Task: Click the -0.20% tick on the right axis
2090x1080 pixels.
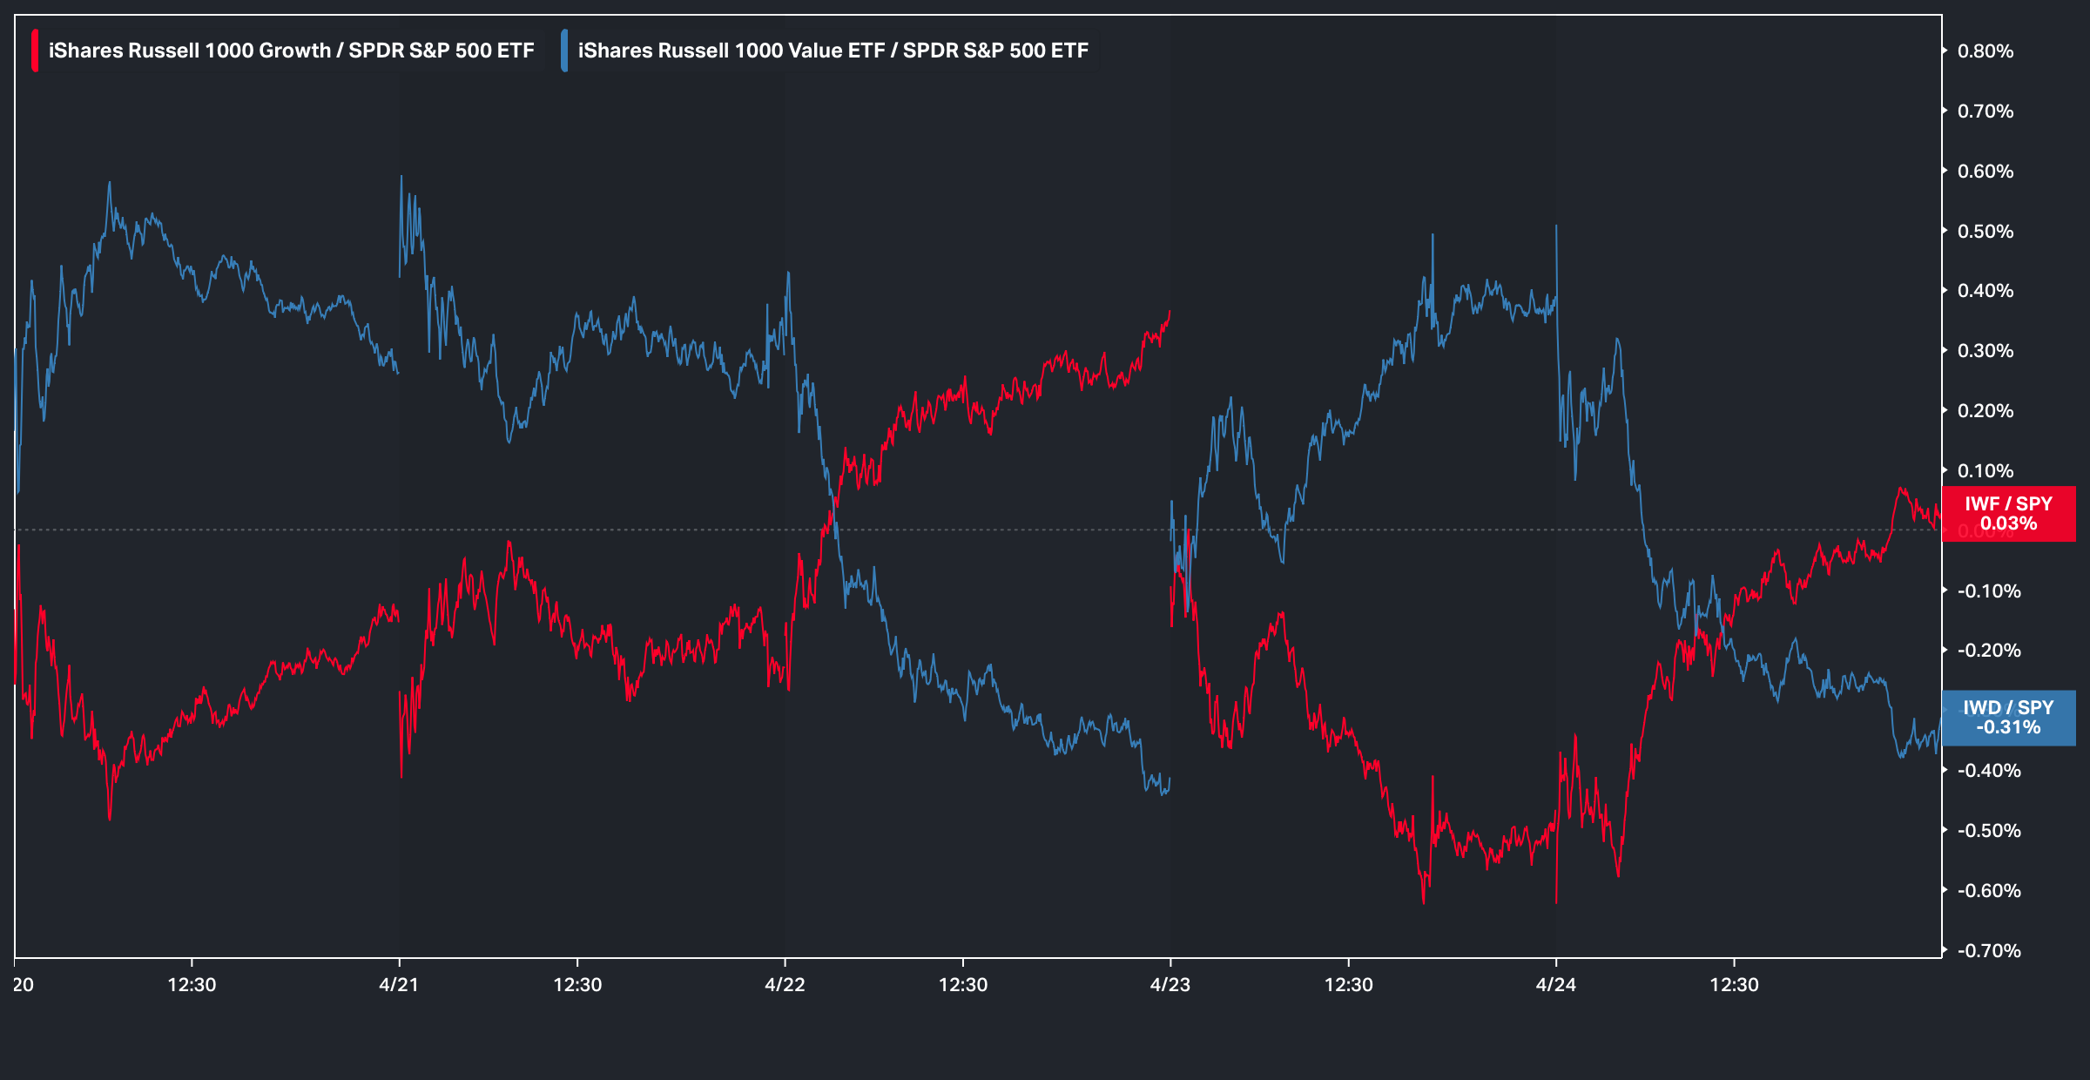Action: (1988, 651)
